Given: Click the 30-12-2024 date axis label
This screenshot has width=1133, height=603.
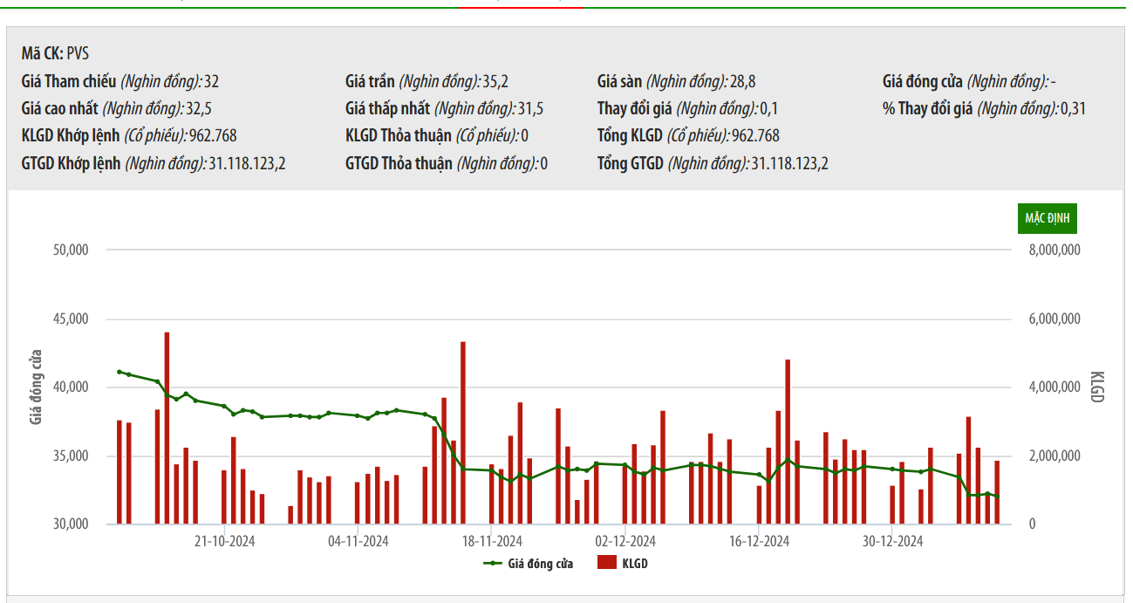Looking at the screenshot, I should (x=892, y=541).
